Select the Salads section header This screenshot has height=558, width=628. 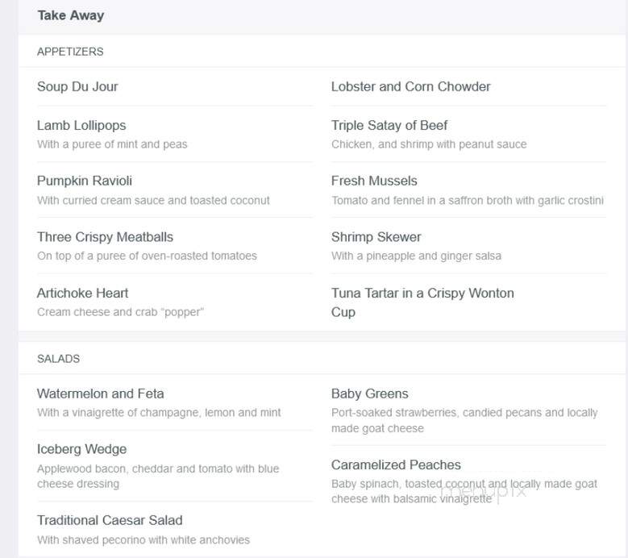pos(59,359)
